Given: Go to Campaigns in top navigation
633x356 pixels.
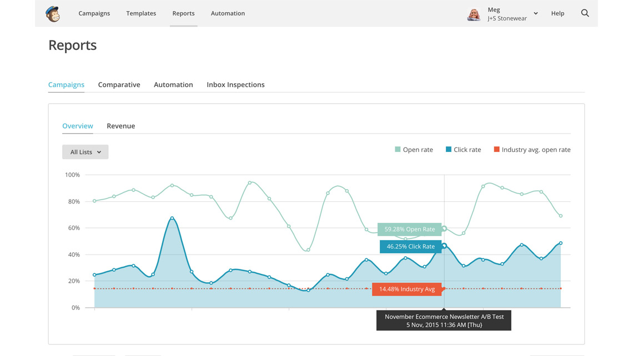Looking at the screenshot, I should point(94,13).
